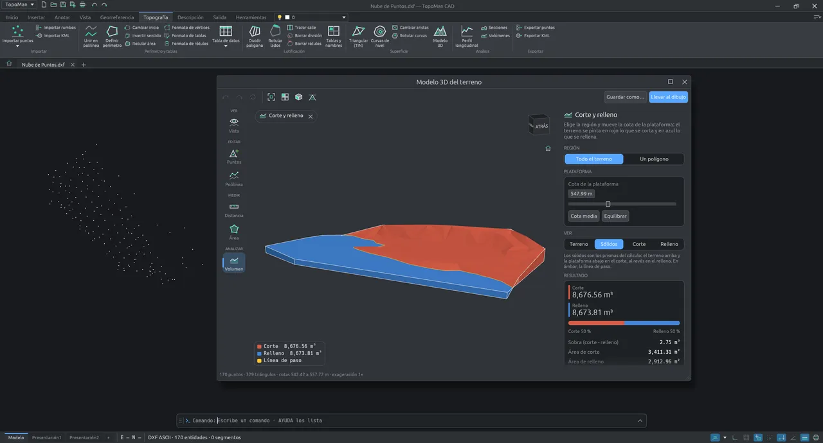Select the Puntos edit tool in sidebar
Image resolution: width=823 pixels, height=443 pixels.
click(x=234, y=156)
